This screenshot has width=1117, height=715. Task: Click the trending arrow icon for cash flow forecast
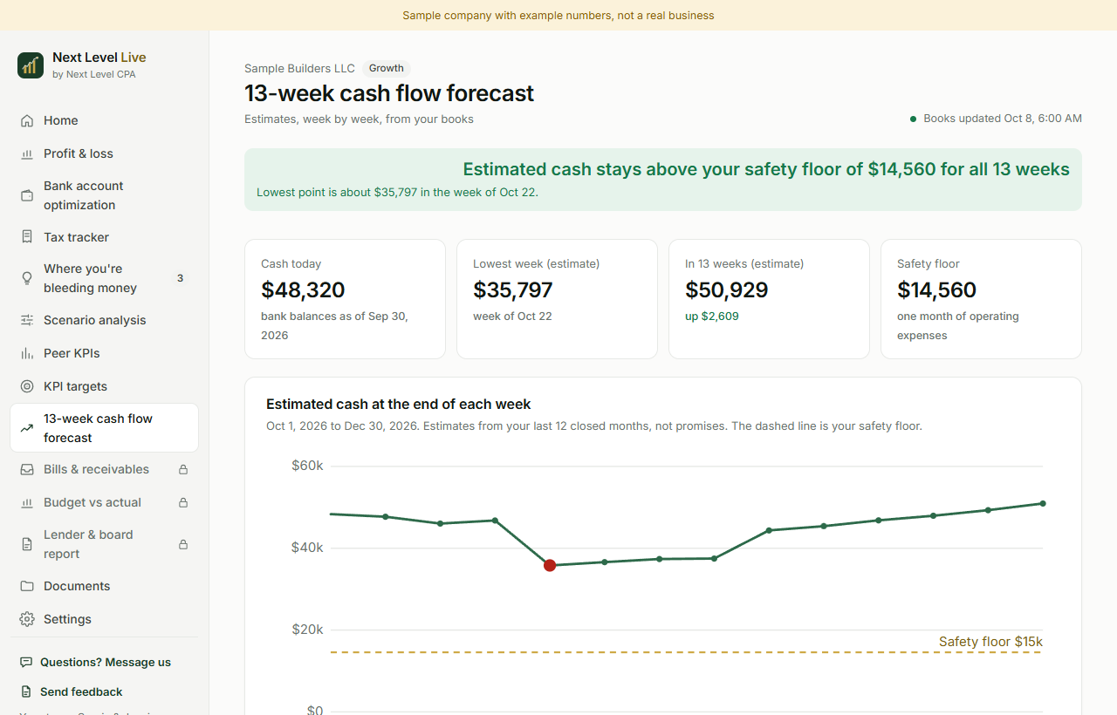27,428
